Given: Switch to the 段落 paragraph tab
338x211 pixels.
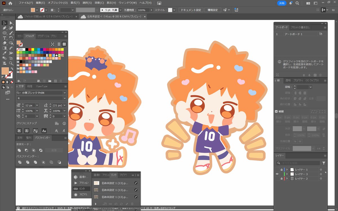Looking at the screenshot, I should coord(30,86).
